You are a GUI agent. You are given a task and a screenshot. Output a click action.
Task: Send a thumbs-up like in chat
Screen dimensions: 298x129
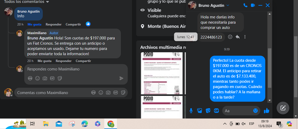(266, 111)
